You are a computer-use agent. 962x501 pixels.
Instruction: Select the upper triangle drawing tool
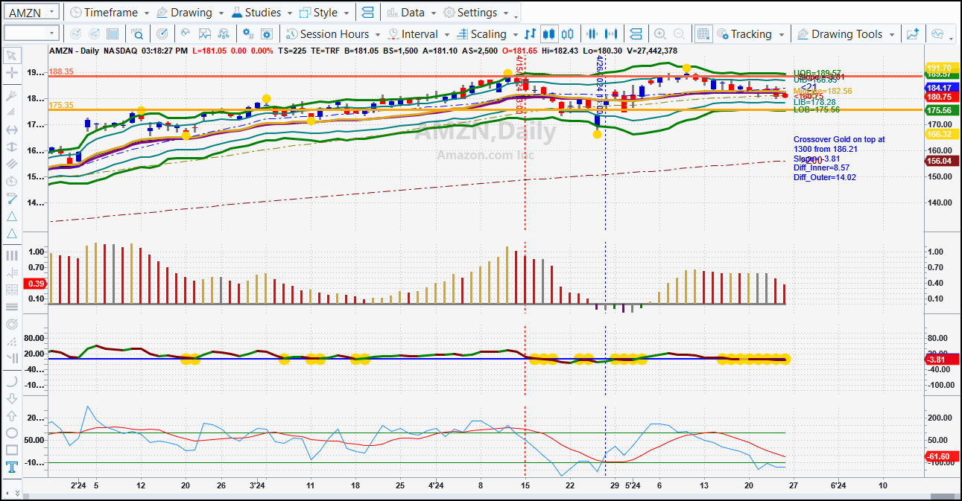click(x=12, y=216)
